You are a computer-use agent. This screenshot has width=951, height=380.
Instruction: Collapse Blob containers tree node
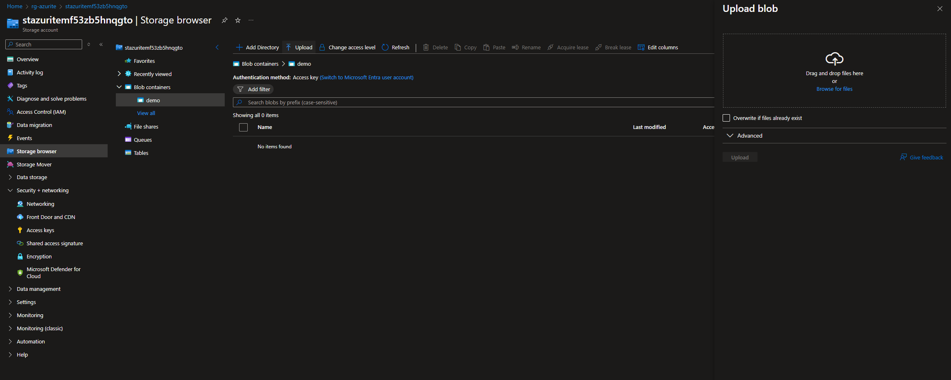click(119, 87)
